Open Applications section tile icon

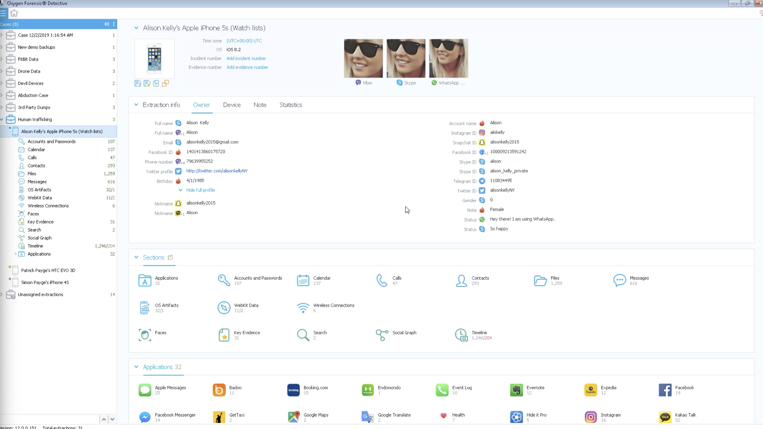tap(145, 280)
